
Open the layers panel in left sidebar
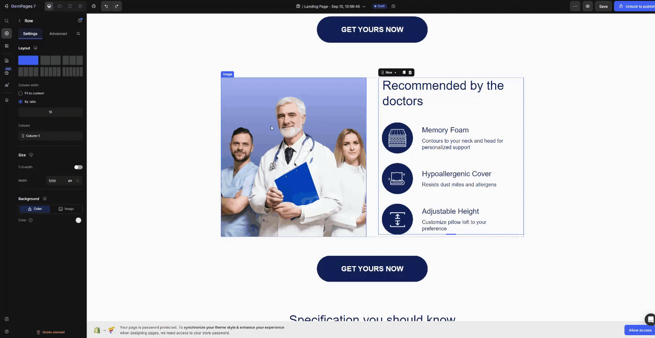pos(7,100)
